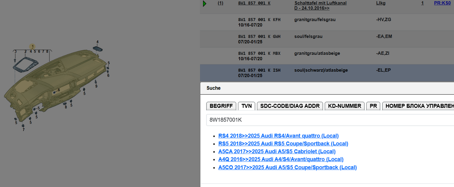Viewport: 454px width, 187px height.
Task: Select row 8W1 857 001 K MBX
Action: (x=327, y=56)
